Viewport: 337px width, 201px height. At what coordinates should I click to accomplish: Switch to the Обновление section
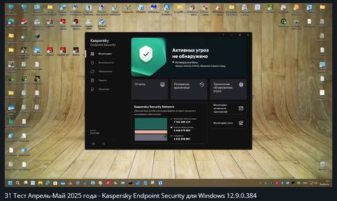pos(105,71)
